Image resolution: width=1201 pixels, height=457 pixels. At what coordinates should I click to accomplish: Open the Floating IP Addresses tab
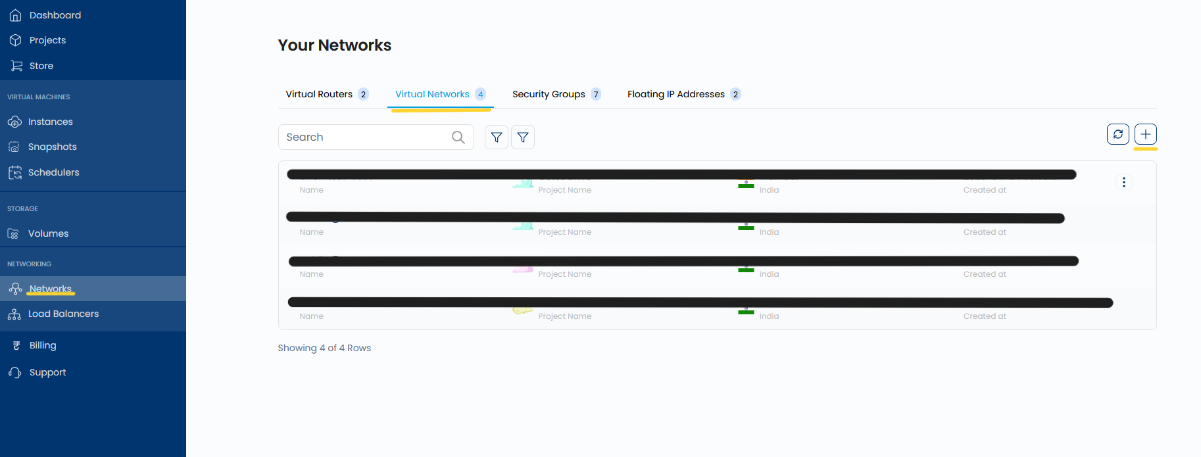(x=684, y=94)
